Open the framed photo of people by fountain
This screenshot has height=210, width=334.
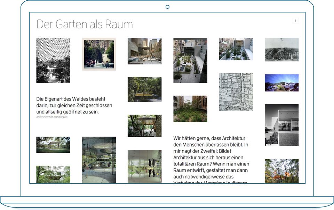tap(99, 54)
